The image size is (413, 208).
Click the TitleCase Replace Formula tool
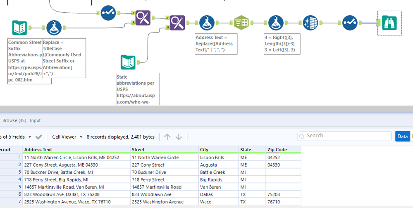54,28
